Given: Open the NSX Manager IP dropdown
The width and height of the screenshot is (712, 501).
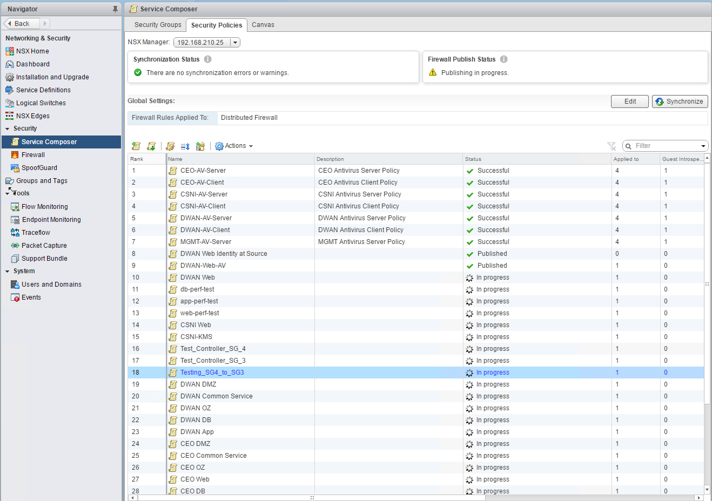Looking at the screenshot, I should coord(234,43).
